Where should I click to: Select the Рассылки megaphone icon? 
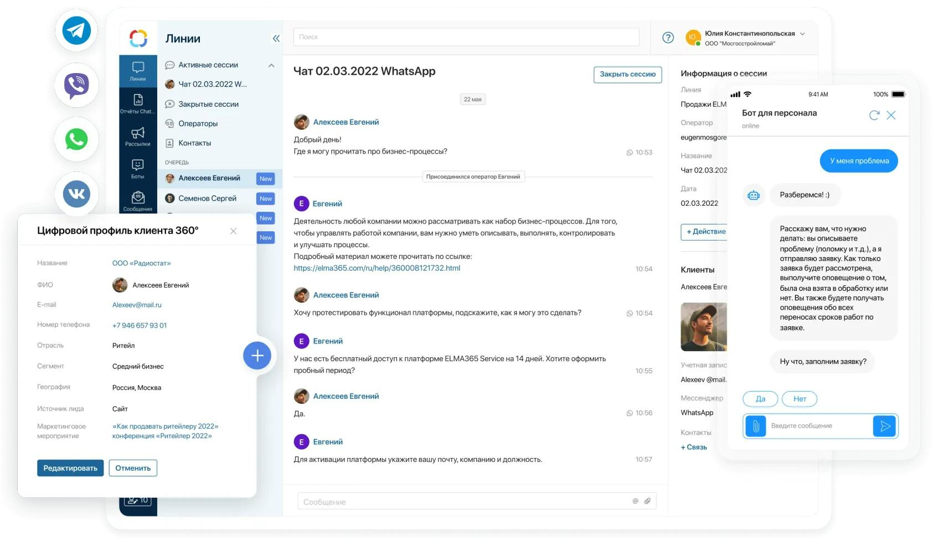138,137
